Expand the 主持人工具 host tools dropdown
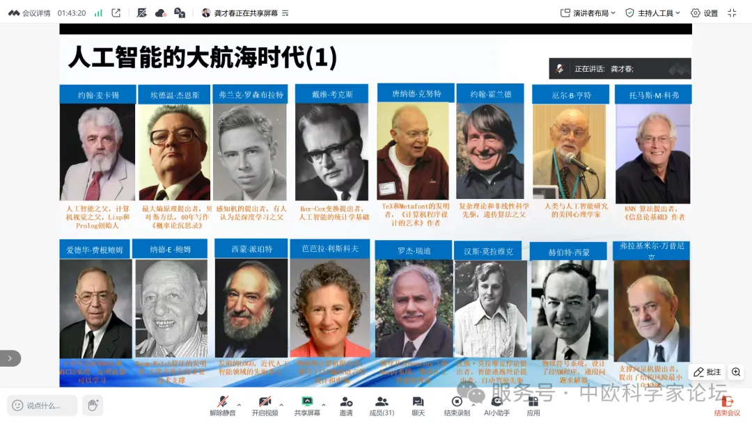 652,13
